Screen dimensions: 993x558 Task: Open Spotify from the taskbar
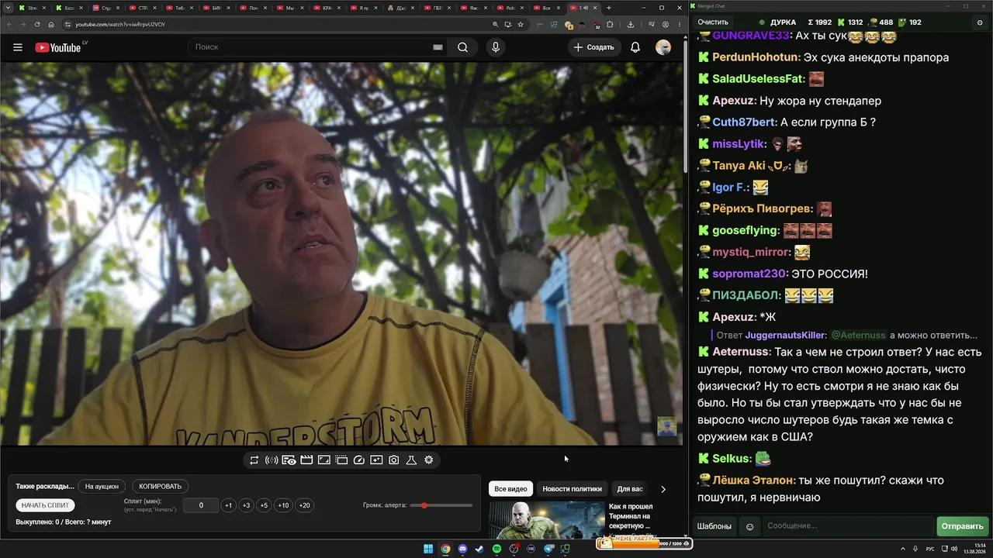coord(496,549)
